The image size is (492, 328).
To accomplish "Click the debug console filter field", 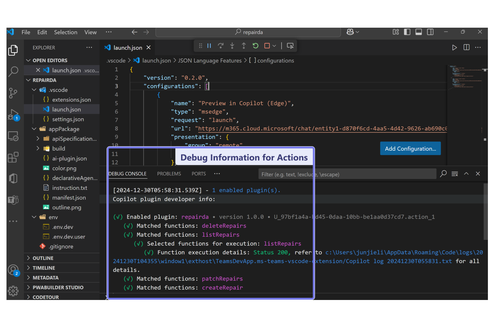I will click(347, 174).
